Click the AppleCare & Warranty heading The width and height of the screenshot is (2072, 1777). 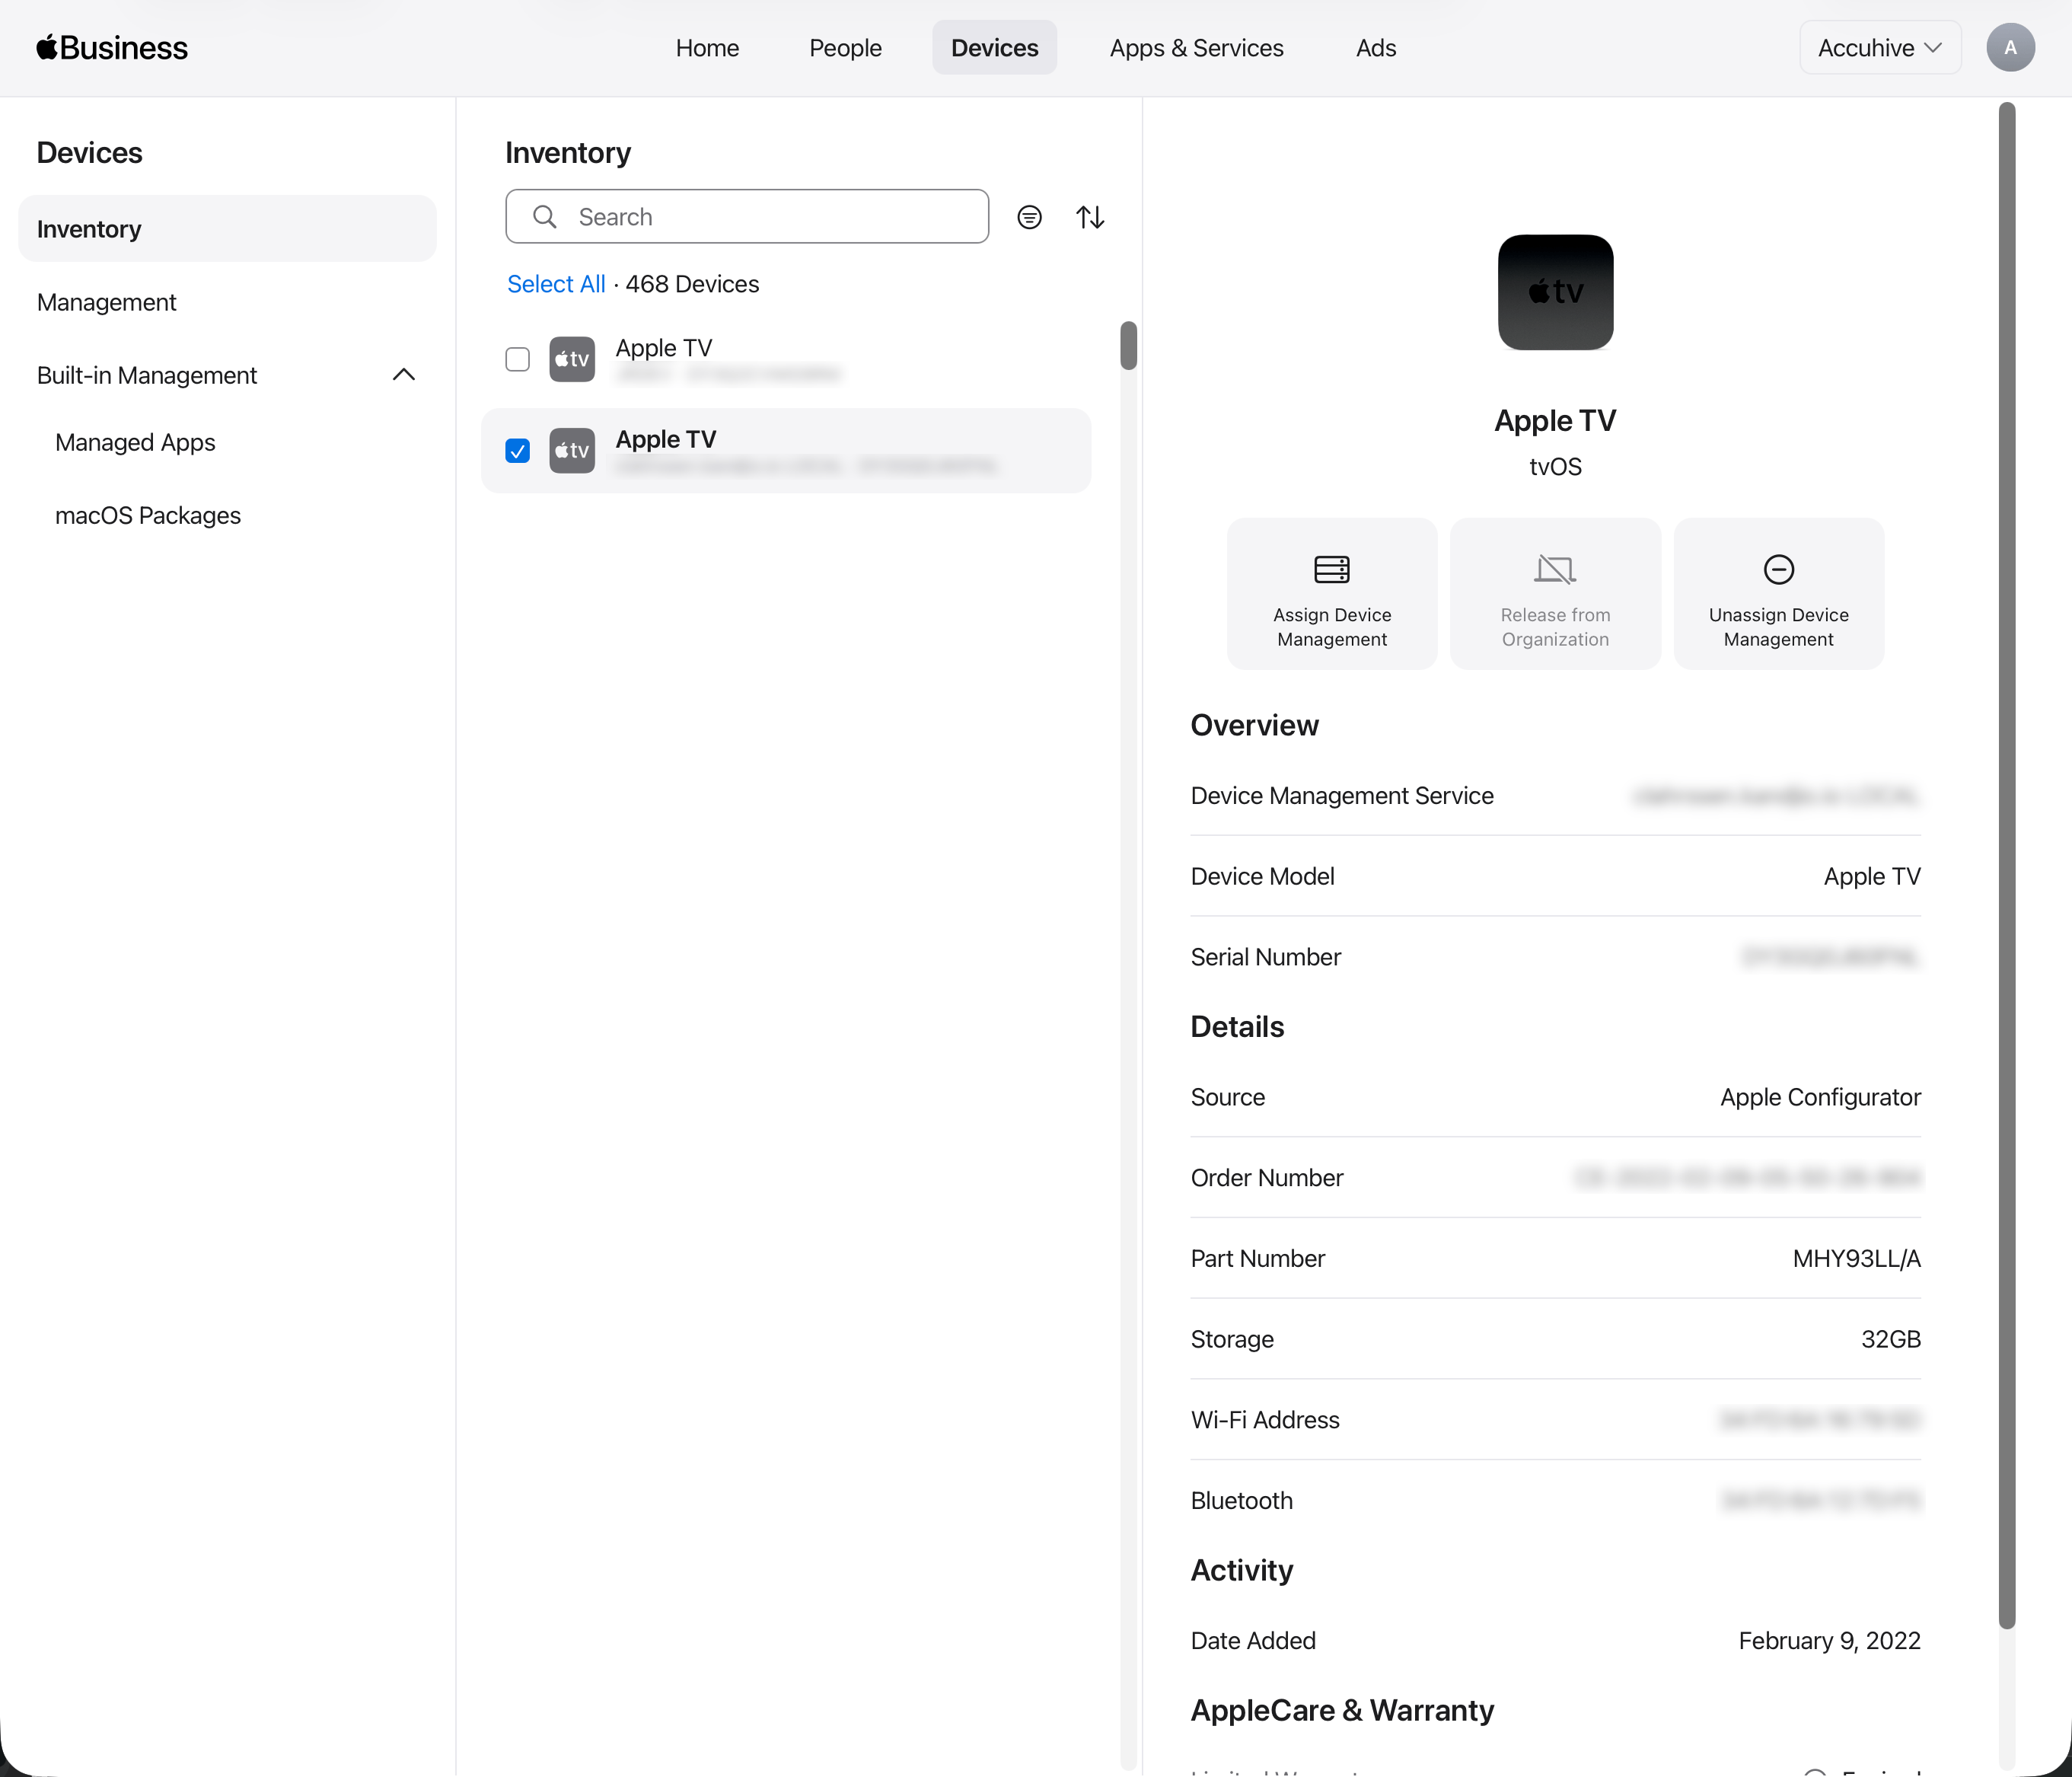pyautogui.click(x=1342, y=1710)
